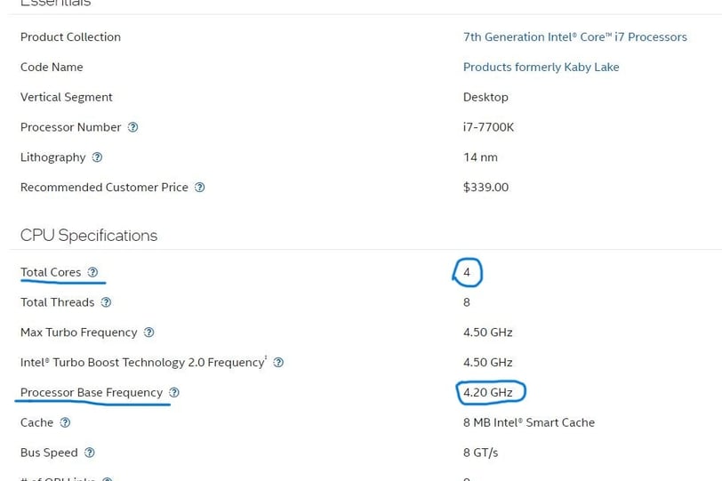Click help icon for Turbo Boost 2.0 Frequency
Image resolution: width=722 pixels, height=481 pixels.
[278, 363]
